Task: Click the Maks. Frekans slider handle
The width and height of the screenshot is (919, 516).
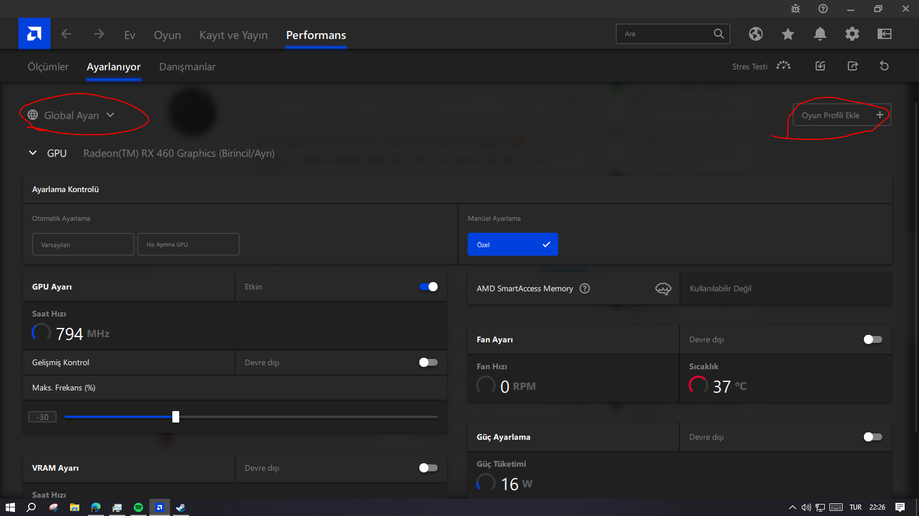Action: [176, 417]
